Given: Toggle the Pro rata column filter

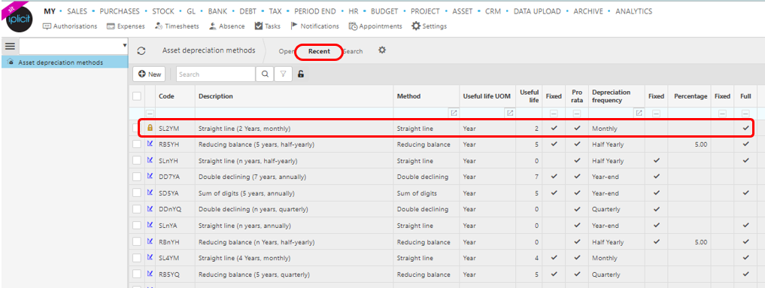Looking at the screenshot, I should click(x=577, y=113).
